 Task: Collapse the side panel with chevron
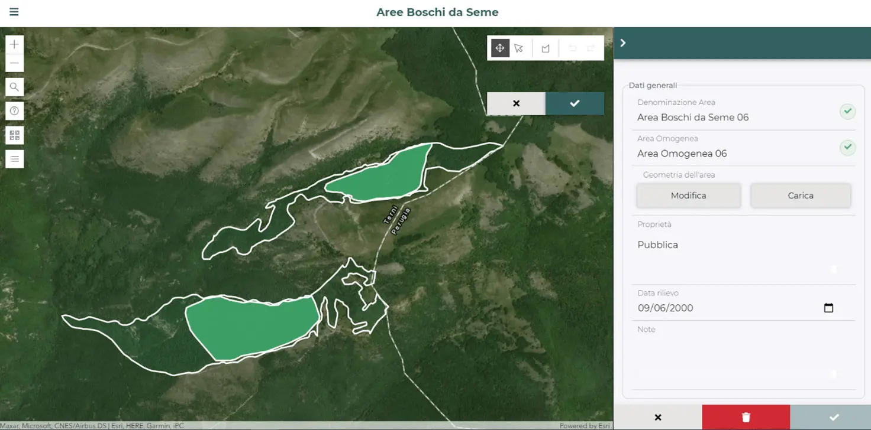click(623, 43)
